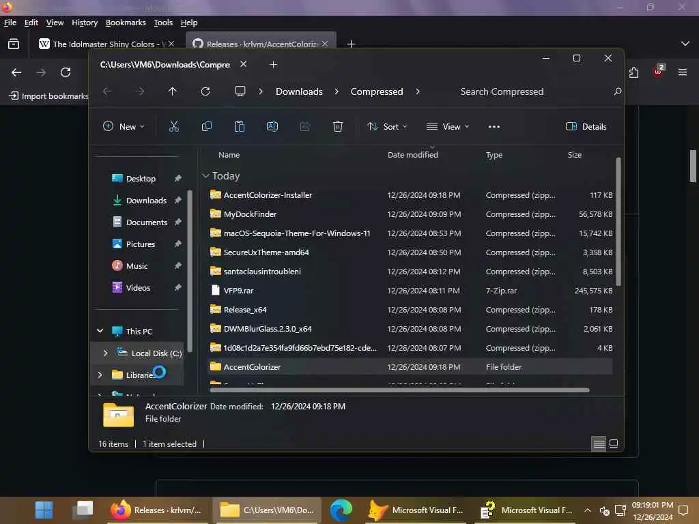Click Compressed in the breadcrumb path
The width and height of the screenshot is (699, 524).
(377, 91)
